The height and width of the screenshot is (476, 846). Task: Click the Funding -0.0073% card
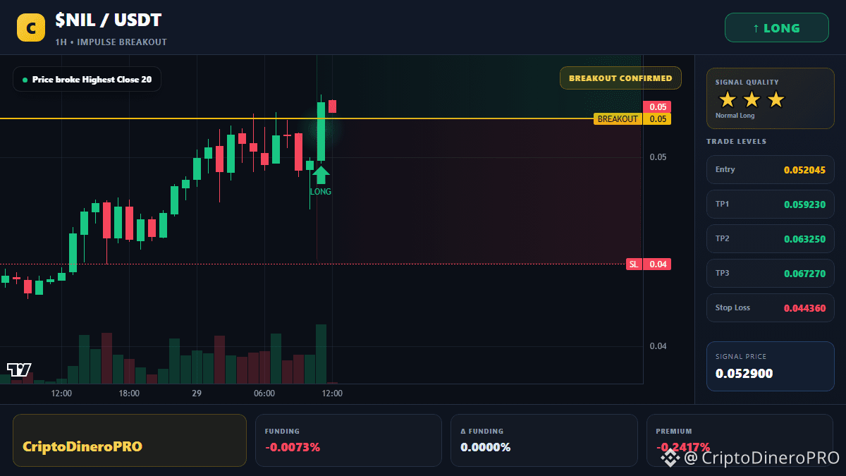(349, 440)
